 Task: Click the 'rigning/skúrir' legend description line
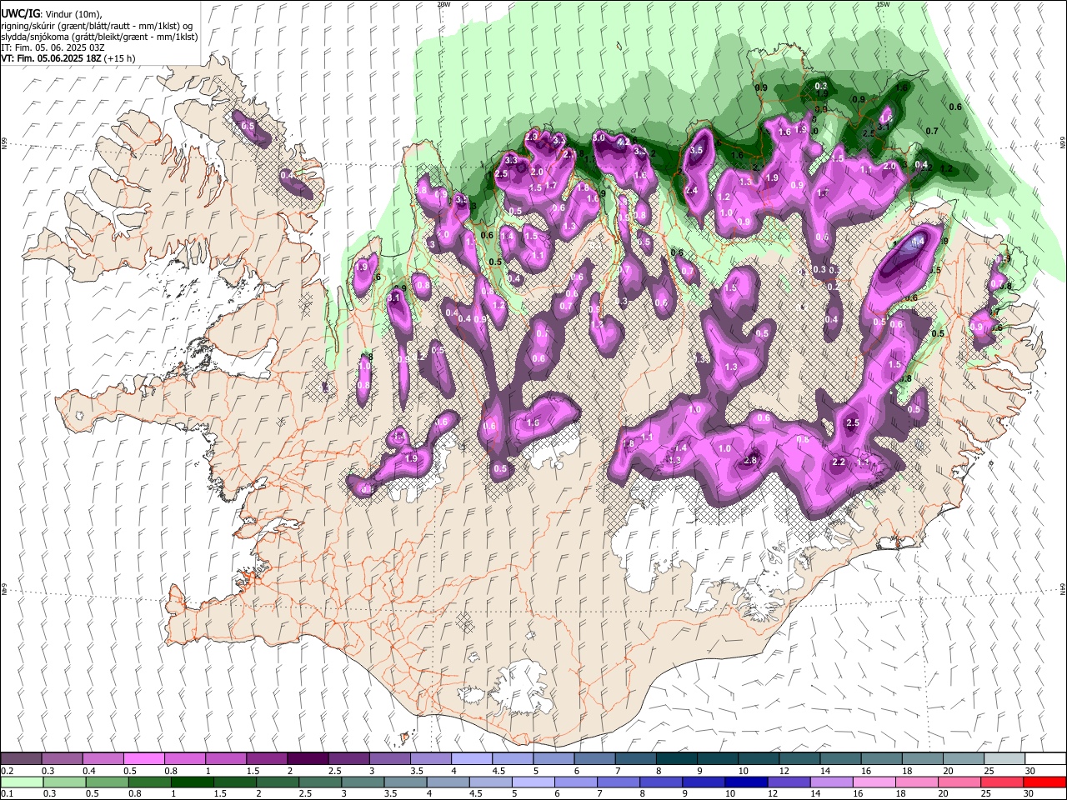[97, 25]
